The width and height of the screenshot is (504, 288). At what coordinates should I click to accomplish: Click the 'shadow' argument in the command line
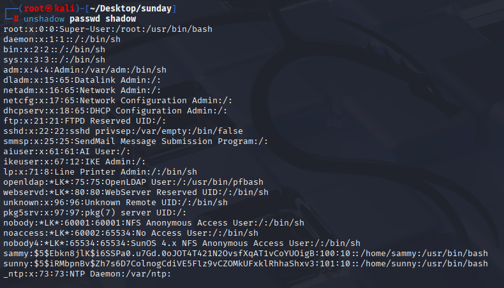point(121,19)
